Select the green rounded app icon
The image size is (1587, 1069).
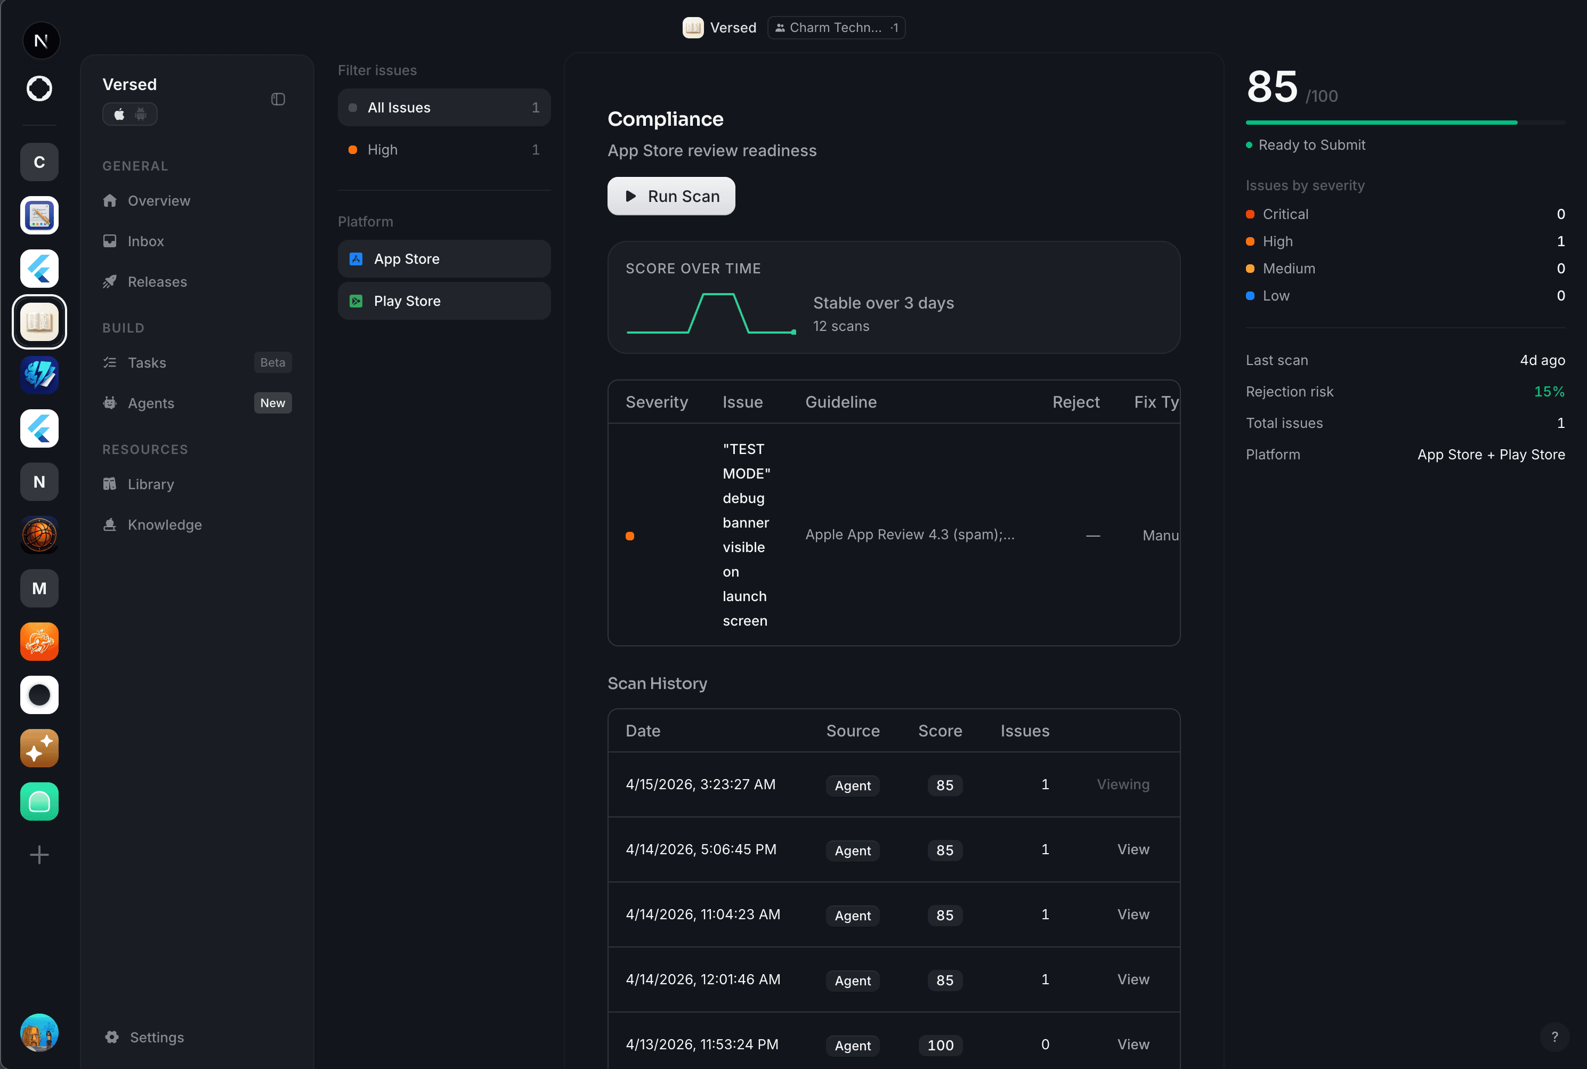[x=39, y=801]
